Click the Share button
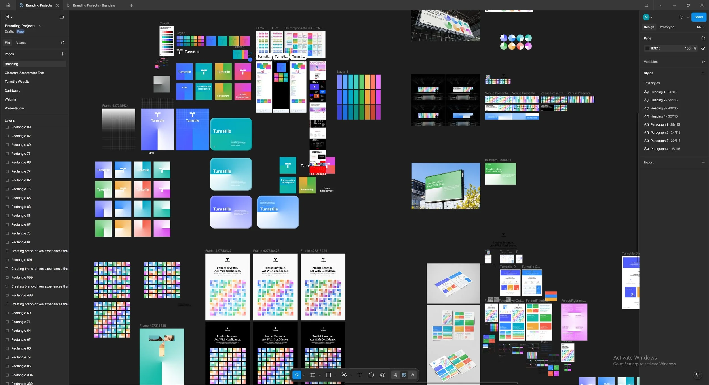 coord(699,17)
